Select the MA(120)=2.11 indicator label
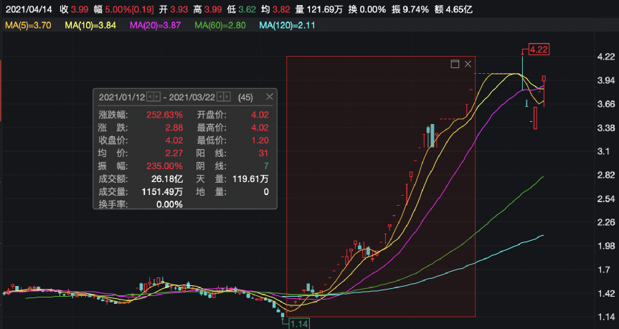The width and height of the screenshot is (619, 329). [287, 25]
